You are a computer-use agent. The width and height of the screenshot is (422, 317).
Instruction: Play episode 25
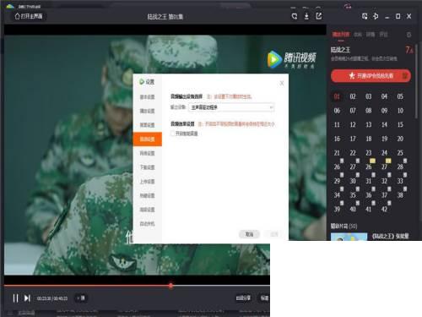400,153
